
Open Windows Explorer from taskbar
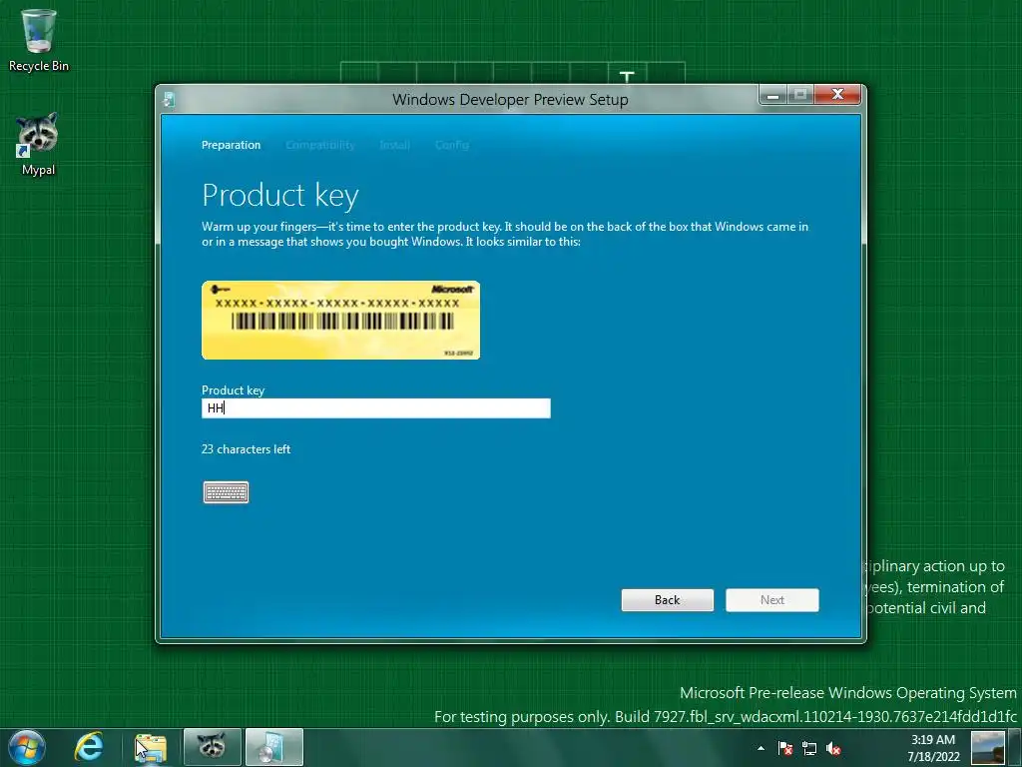click(151, 747)
